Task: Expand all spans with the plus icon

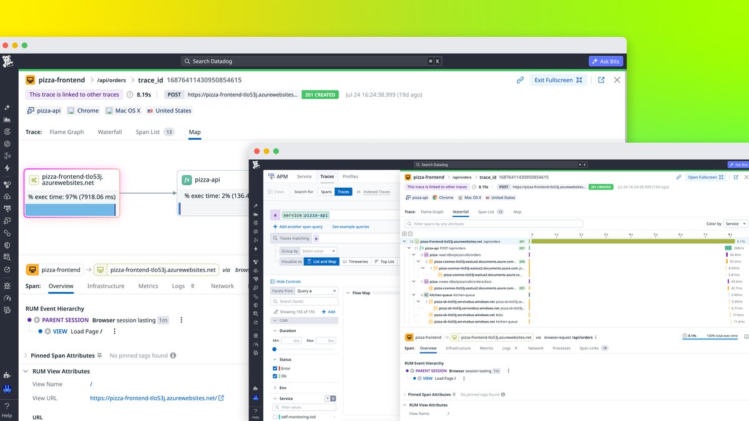Action: point(404,233)
